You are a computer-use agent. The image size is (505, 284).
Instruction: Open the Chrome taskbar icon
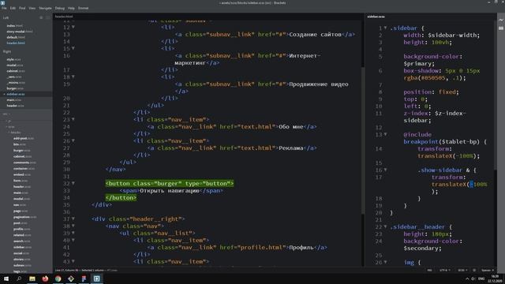[58, 278]
